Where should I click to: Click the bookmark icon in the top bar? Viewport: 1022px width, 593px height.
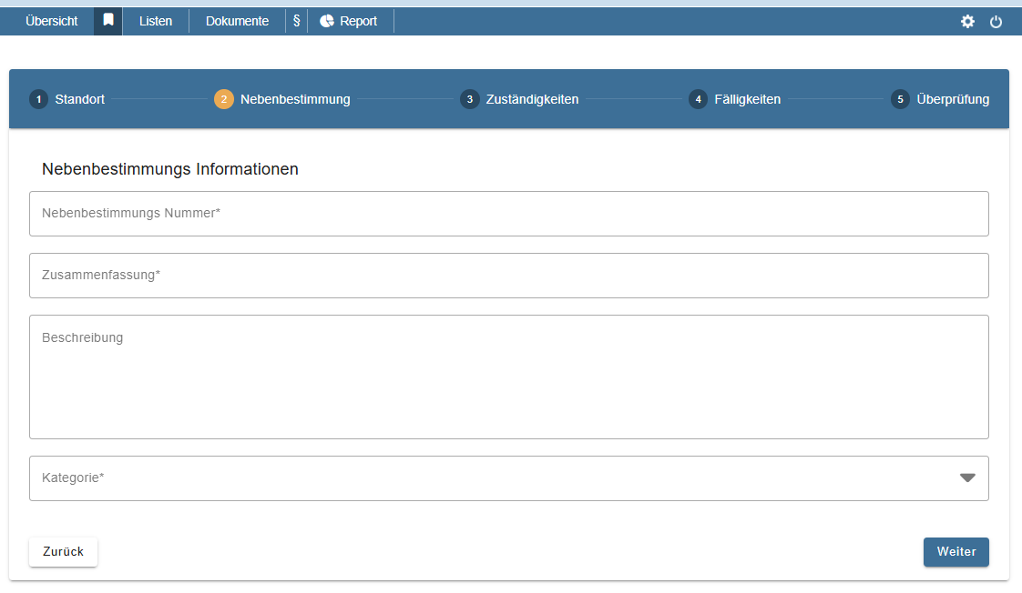108,21
